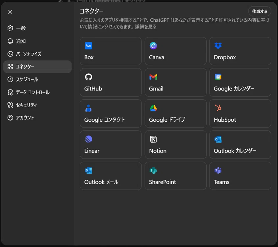
Task: Go to データ コントロール settings
Action: 38,92
